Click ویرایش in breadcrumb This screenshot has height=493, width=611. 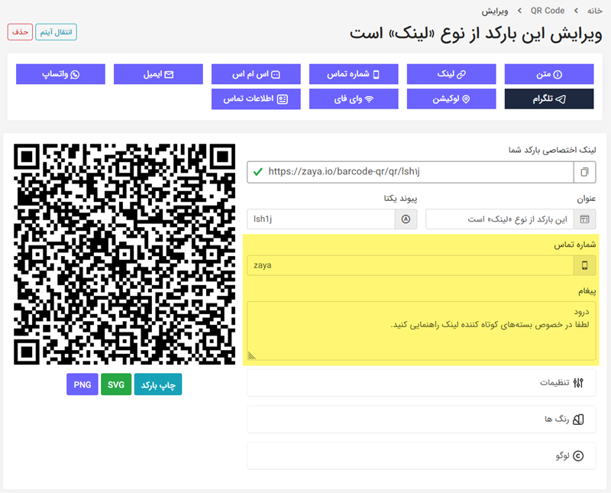[x=494, y=11]
